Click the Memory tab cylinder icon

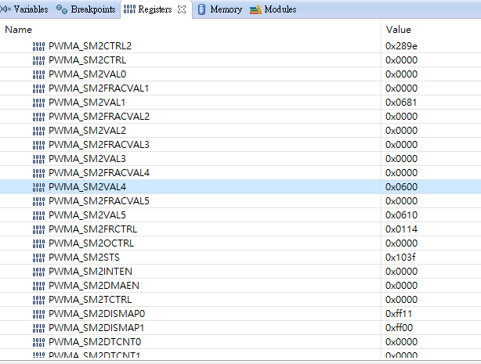[x=201, y=9]
